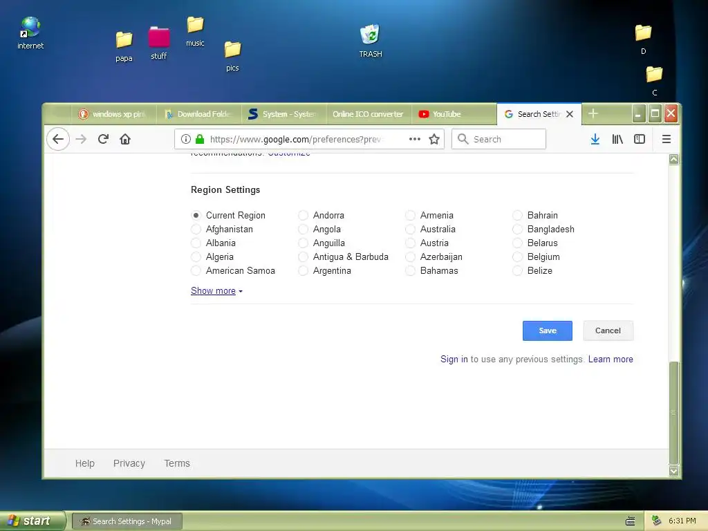
Task: Select the Angola radio button
Action: point(303,230)
